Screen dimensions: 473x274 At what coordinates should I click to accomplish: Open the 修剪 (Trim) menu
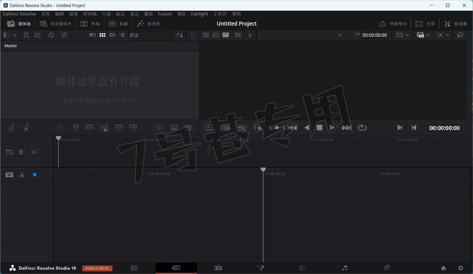[74, 14]
